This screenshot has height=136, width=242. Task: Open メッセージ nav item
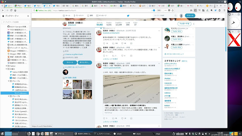pos(101,15)
